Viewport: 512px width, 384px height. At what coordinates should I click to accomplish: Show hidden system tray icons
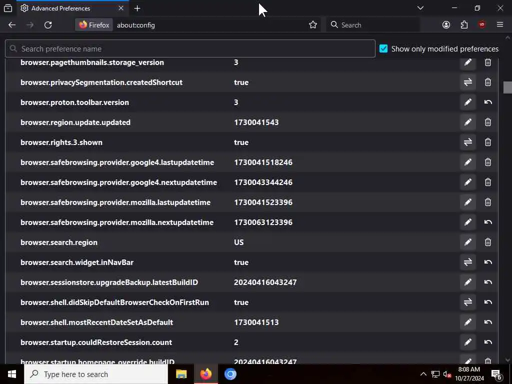coord(423,374)
